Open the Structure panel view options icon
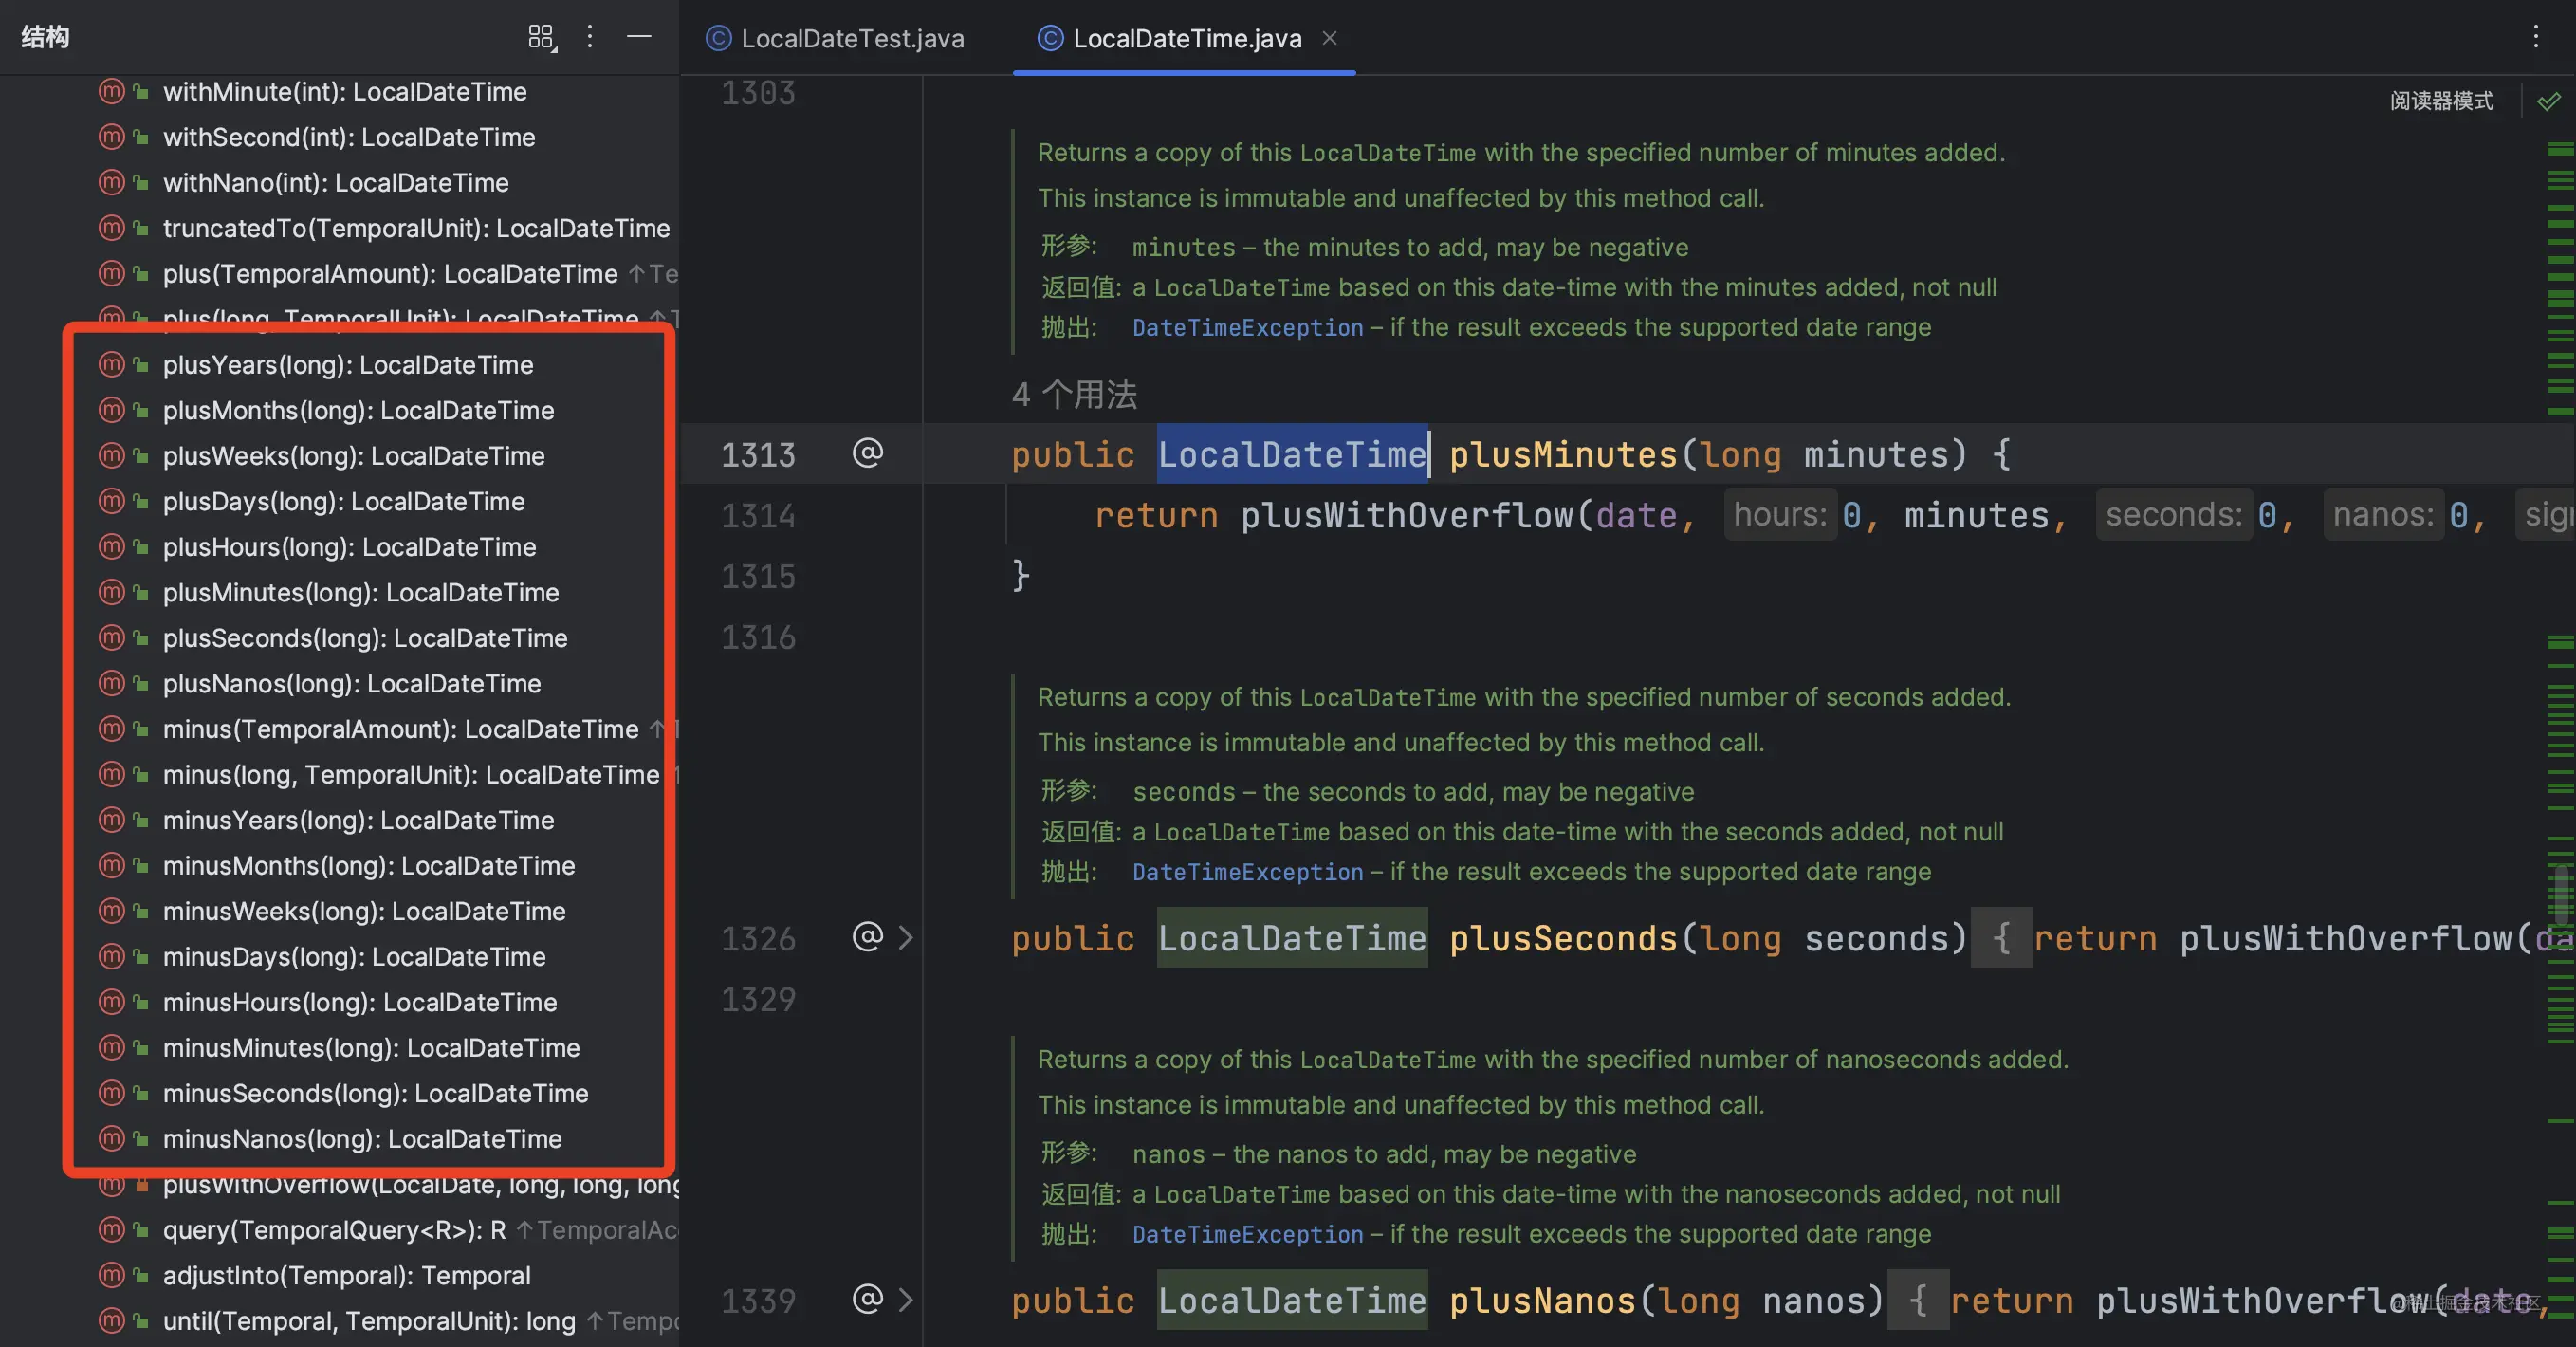 point(541,38)
